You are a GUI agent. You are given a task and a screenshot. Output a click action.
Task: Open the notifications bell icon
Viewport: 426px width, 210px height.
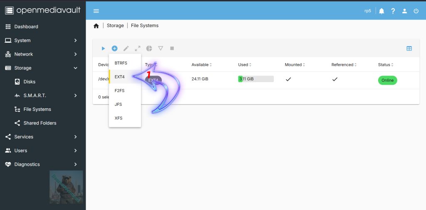(x=382, y=11)
